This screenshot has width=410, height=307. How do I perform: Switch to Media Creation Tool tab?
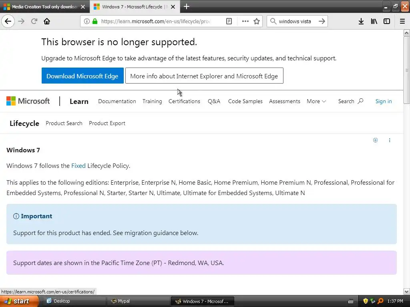44,7
